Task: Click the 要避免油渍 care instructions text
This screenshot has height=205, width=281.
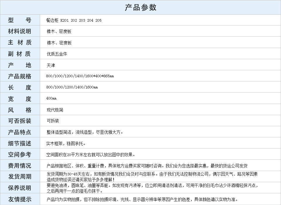Action: point(152,188)
